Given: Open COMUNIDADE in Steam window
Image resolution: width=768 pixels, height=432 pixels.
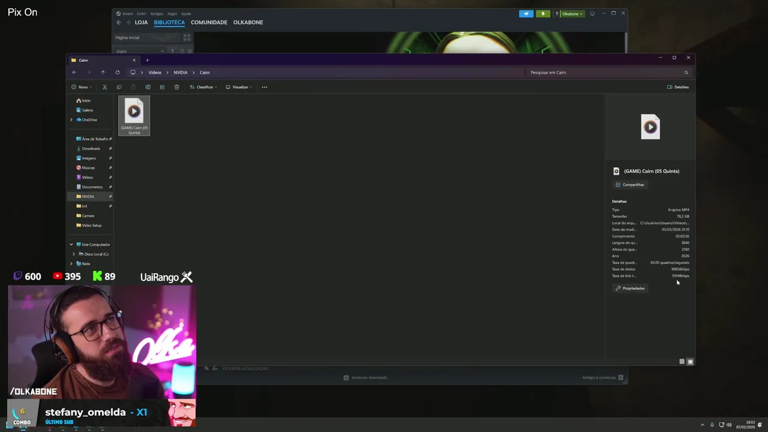Looking at the screenshot, I should 209,23.
